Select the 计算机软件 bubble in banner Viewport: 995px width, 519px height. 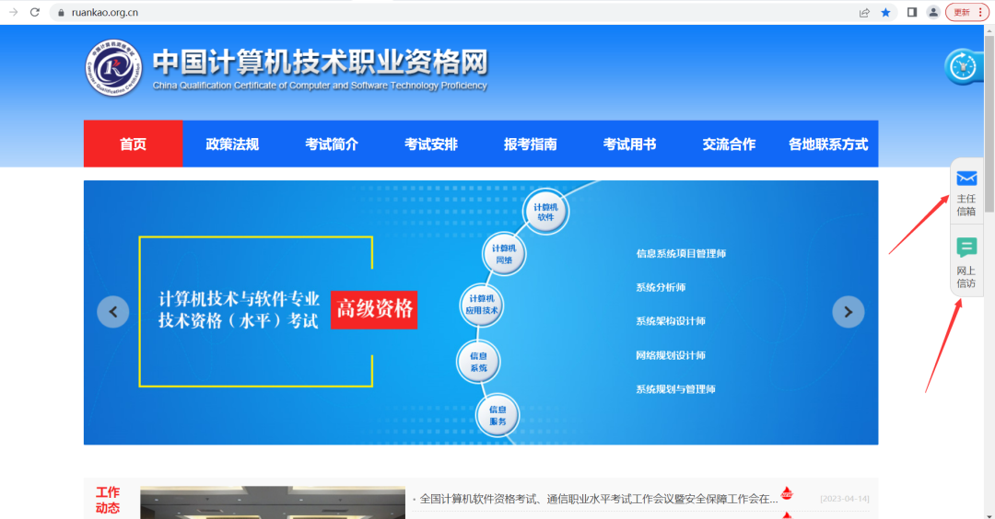coord(545,212)
